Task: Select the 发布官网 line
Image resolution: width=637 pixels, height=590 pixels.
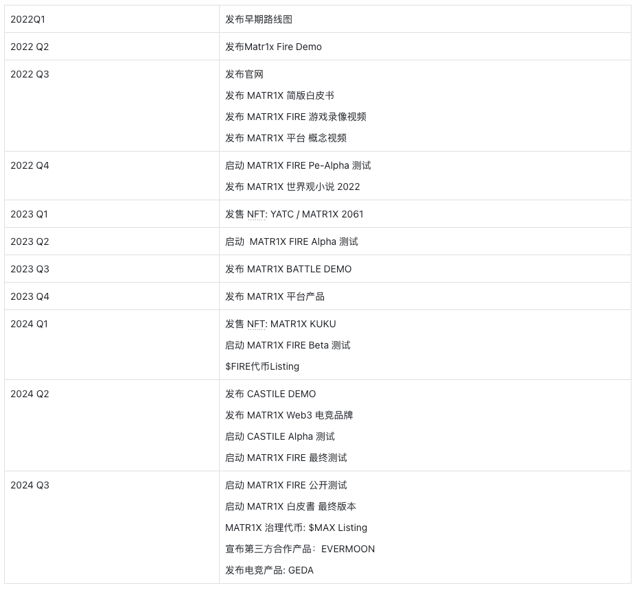Action: pos(244,74)
